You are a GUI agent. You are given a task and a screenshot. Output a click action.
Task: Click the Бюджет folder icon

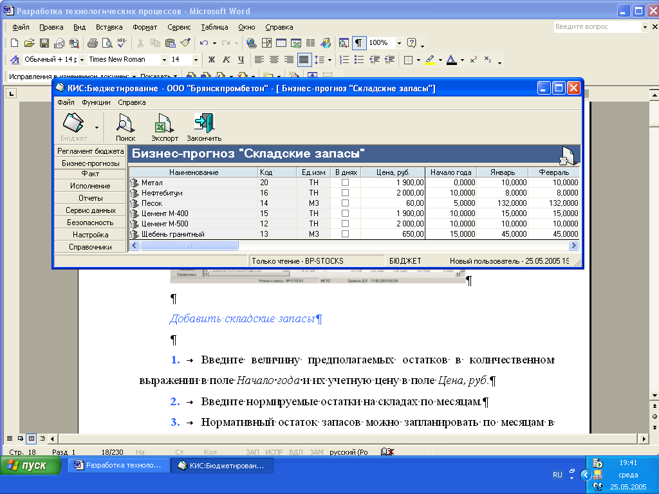click(x=74, y=127)
